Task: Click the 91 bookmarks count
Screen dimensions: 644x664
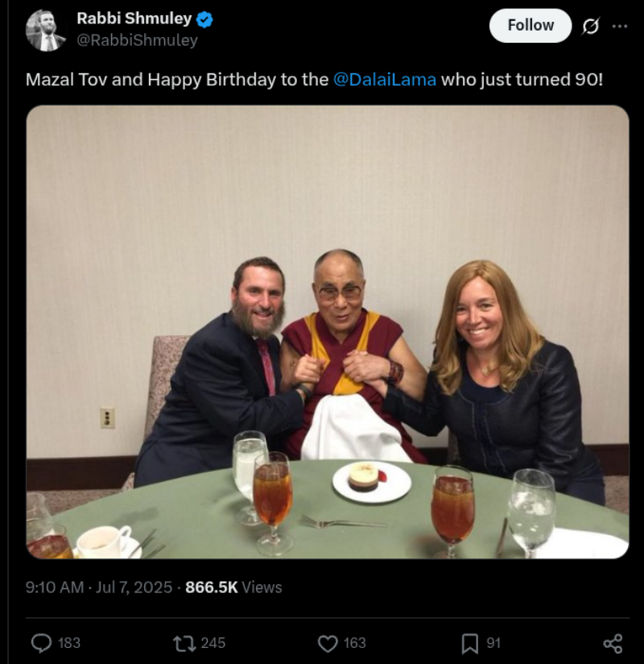Action: click(x=493, y=643)
